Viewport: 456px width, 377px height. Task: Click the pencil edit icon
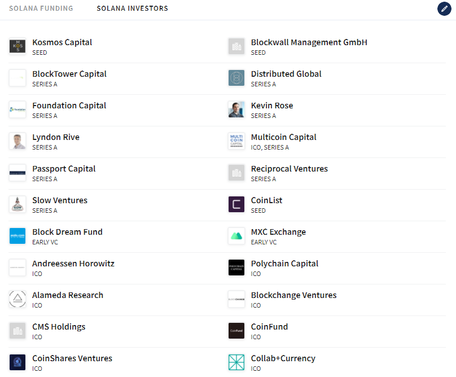coord(444,9)
